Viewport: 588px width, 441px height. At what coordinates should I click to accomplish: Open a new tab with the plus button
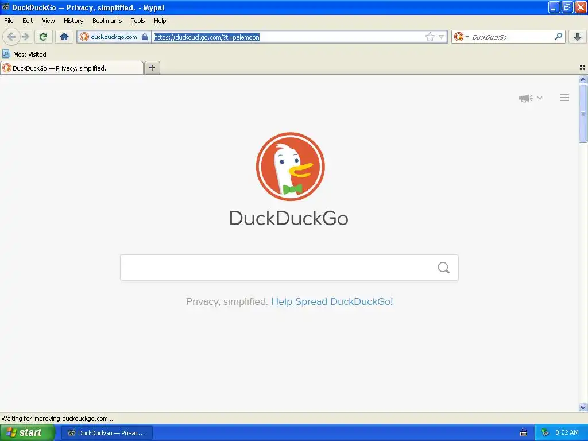click(152, 68)
